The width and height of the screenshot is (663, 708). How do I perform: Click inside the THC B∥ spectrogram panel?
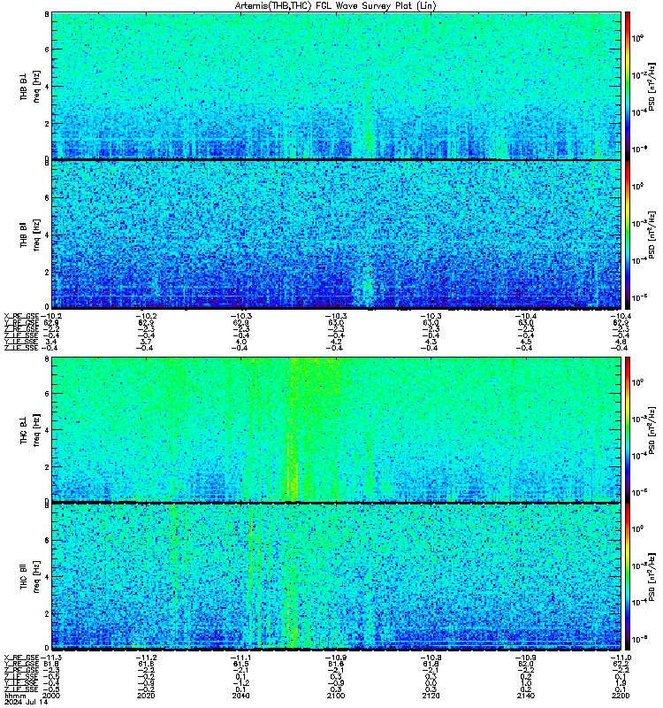pos(337,577)
